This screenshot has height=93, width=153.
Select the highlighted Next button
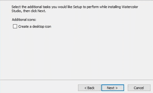(x=113, y=88)
